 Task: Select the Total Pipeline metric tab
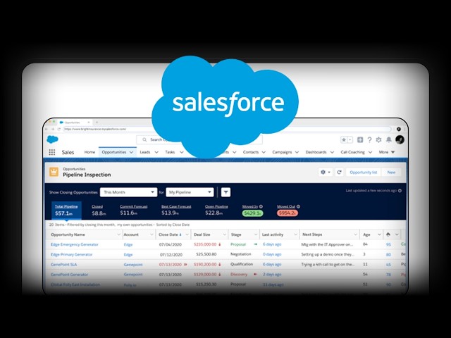point(66,210)
